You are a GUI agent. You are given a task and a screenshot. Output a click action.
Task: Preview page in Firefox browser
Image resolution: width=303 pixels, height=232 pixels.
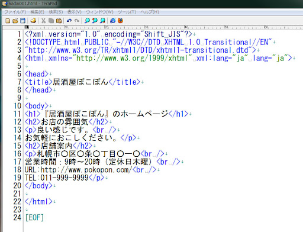(x=120, y=21)
